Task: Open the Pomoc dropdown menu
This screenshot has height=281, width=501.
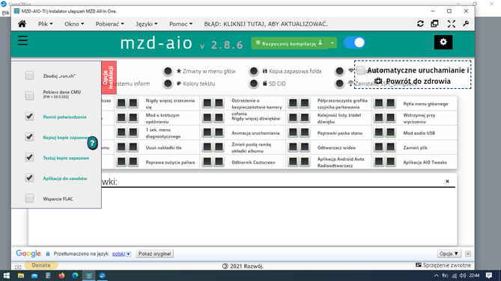Action: [180, 24]
